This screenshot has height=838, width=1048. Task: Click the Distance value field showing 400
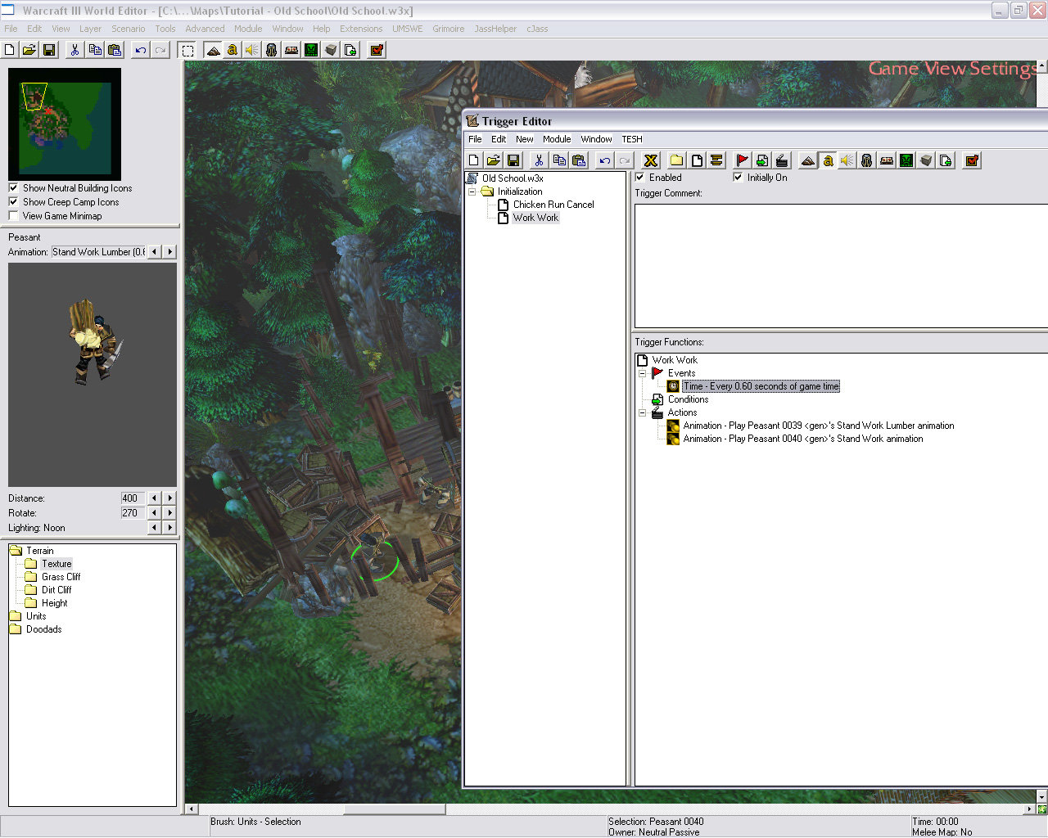pyautogui.click(x=133, y=498)
